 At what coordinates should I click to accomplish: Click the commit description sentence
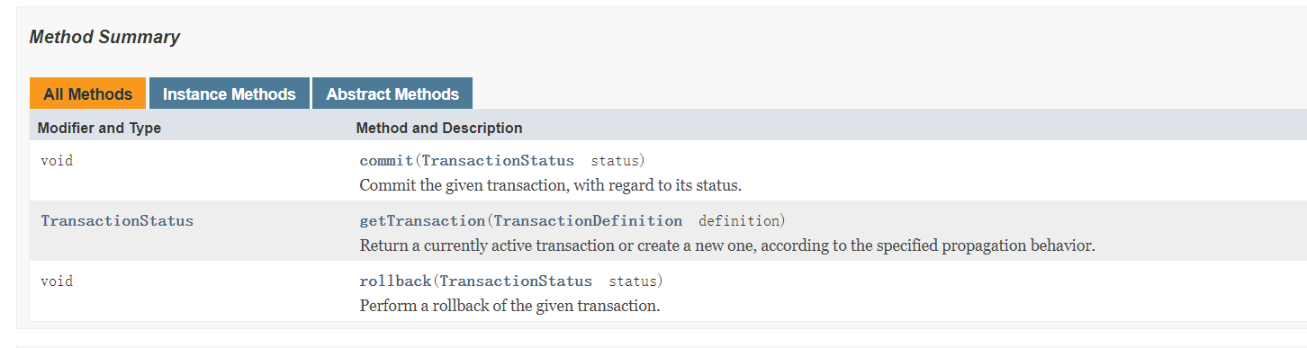click(550, 185)
